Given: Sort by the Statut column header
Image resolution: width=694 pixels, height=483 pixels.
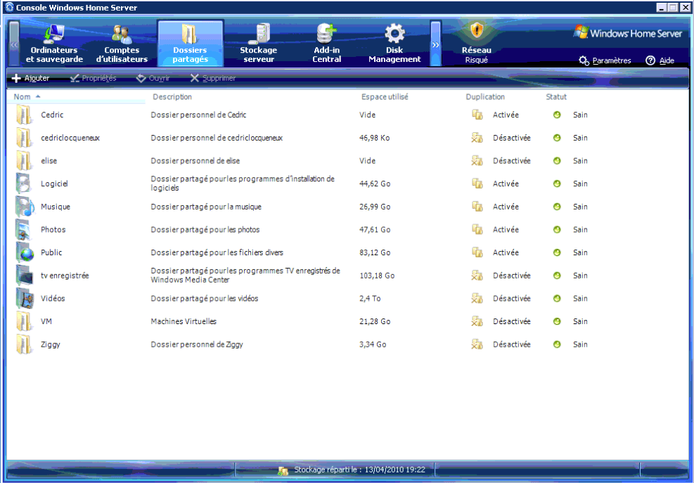Looking at the screenshot, I should click(x=556, y=97).
